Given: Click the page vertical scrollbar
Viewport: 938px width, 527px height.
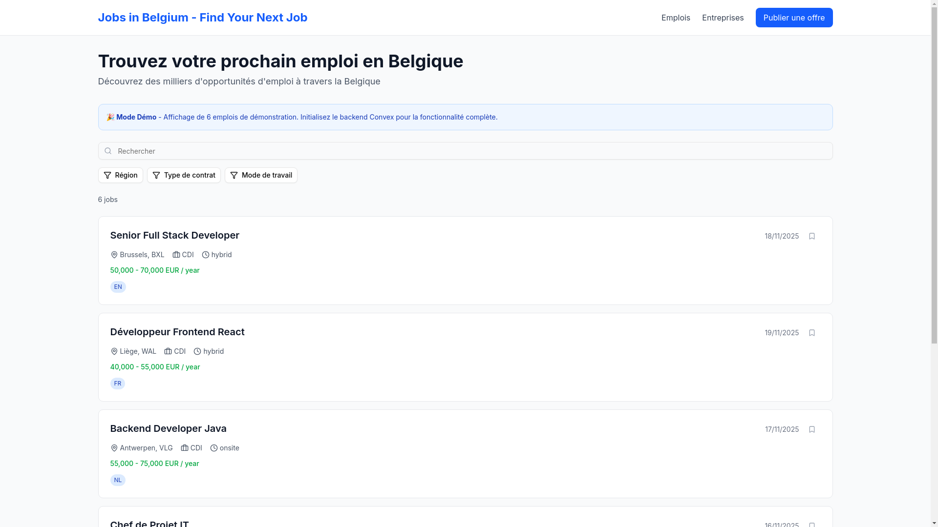Looking at the screenshot, I should click(934, 195).
